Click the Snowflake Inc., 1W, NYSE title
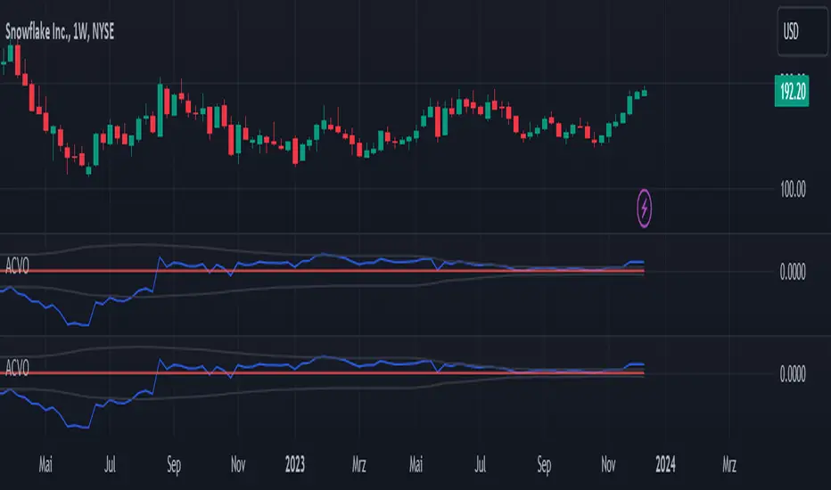The image size is (831, 490). 60,32
